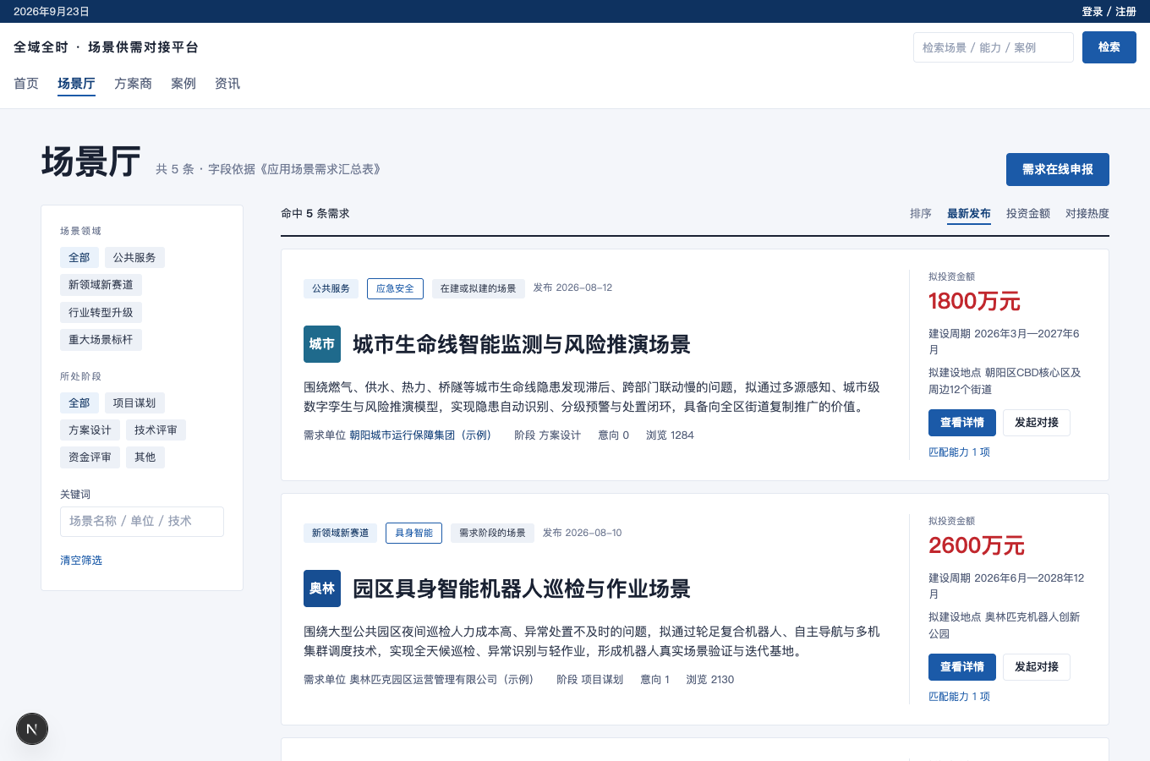Focus the 场景名称 / 单位 / 技术 keyword field
The width and height of the screenshot is (1150, 761).
tap(142, 522)
